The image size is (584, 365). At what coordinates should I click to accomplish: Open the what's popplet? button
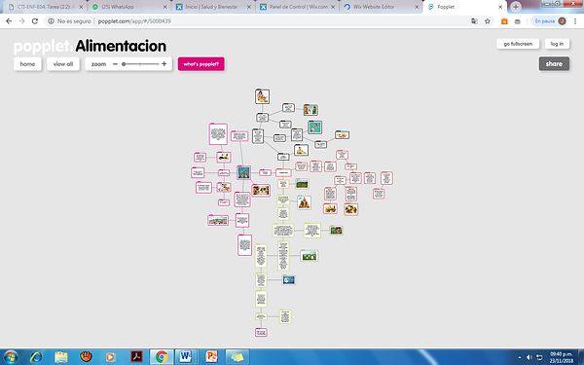point(201,64)
